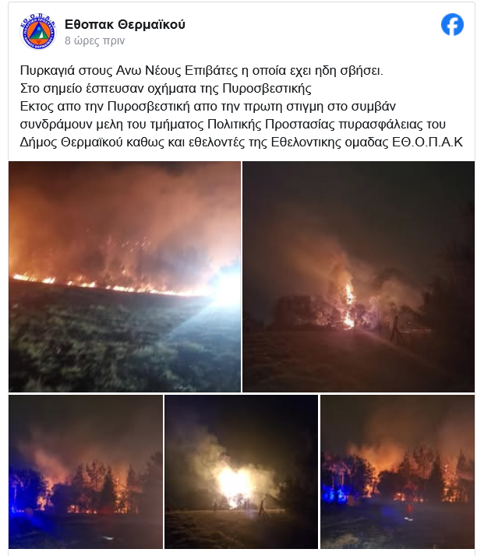
Task: Open the Εθοπακ Θερμαϊκού page name link
Action: 125,24
